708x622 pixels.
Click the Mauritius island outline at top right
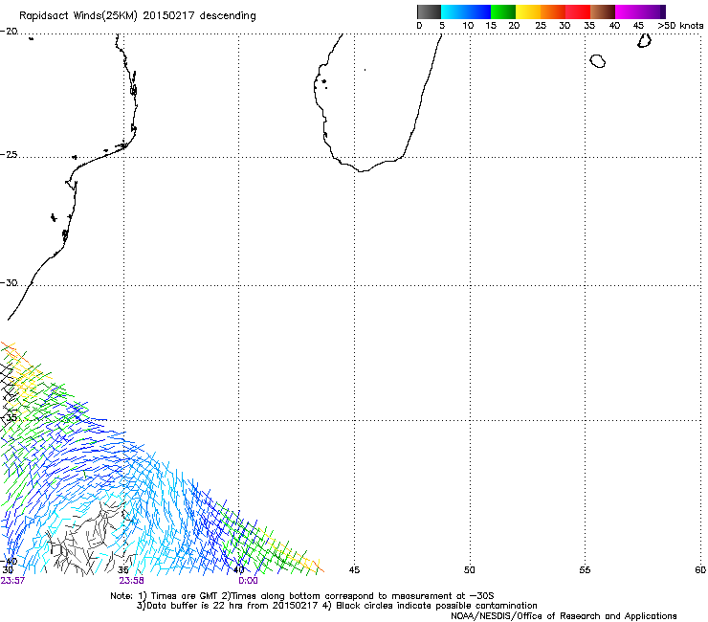644,40
